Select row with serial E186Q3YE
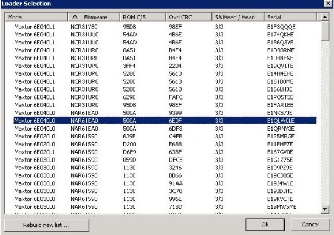Screen dimensions: 334x235 (x=165, y=43)
